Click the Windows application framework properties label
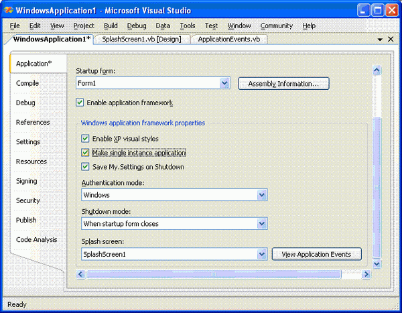The height and width of the screenshot is (313, 402). (143, 123)
